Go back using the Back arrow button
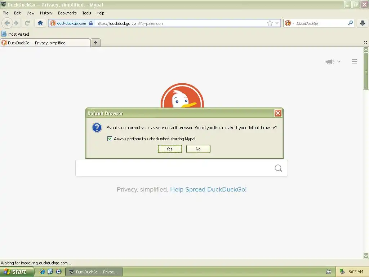The height and width of the screenshot is (277, 369). pos(7,23)
